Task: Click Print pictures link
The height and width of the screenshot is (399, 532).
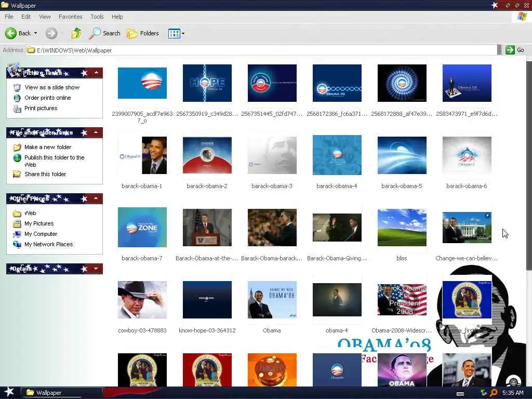Action: (41, 108)
